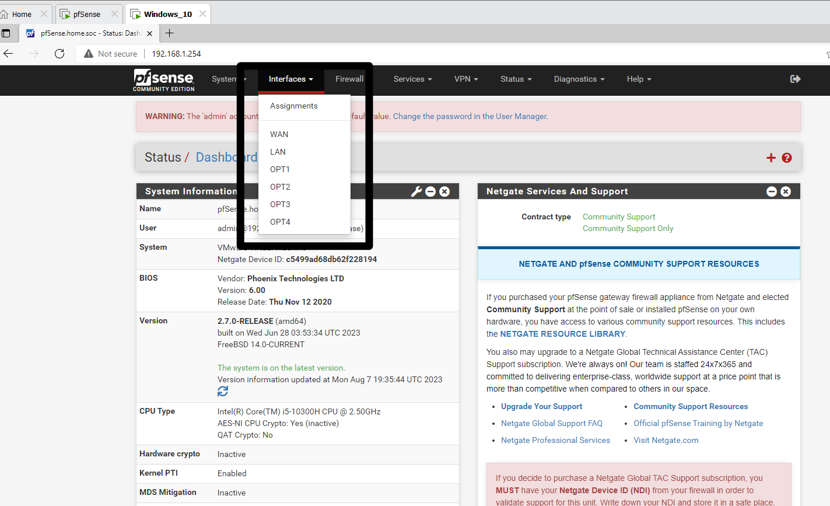Click Upgrade Your Support link
This screenshot has width=830, height=506.
pos(541,406)
